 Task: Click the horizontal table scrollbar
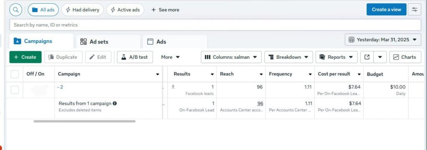(x=84, y=121)
